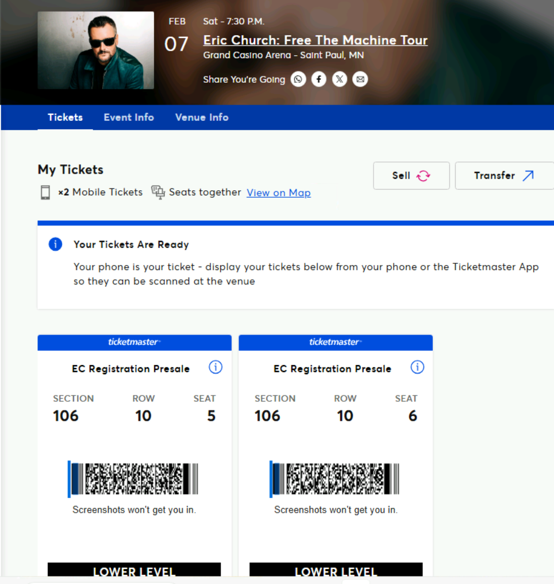Switch to the Venue Info tab
The height and width of the screenshot is (584, 554).
pos(202,117)
